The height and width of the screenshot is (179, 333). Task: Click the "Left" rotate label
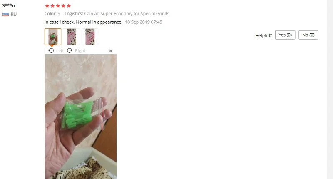click(x=60, y=50)
